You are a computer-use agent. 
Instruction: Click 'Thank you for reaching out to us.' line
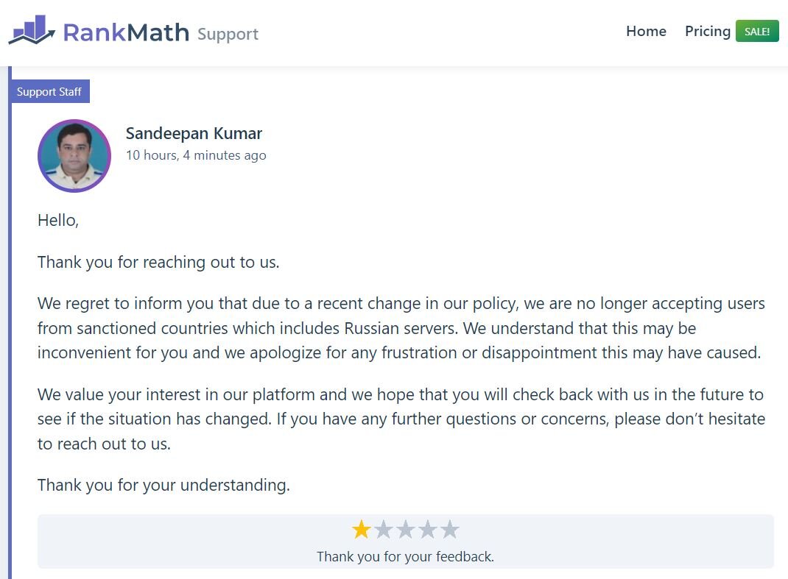point(158,262)
